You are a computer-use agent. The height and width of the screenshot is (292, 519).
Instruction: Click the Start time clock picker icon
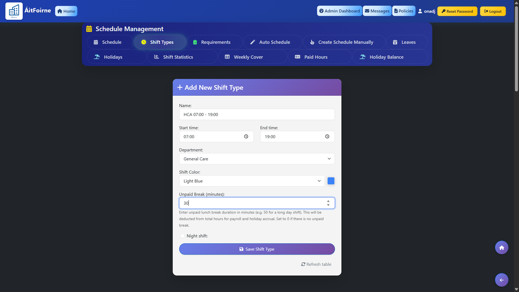pyautogui.click(x=246, y=137)
